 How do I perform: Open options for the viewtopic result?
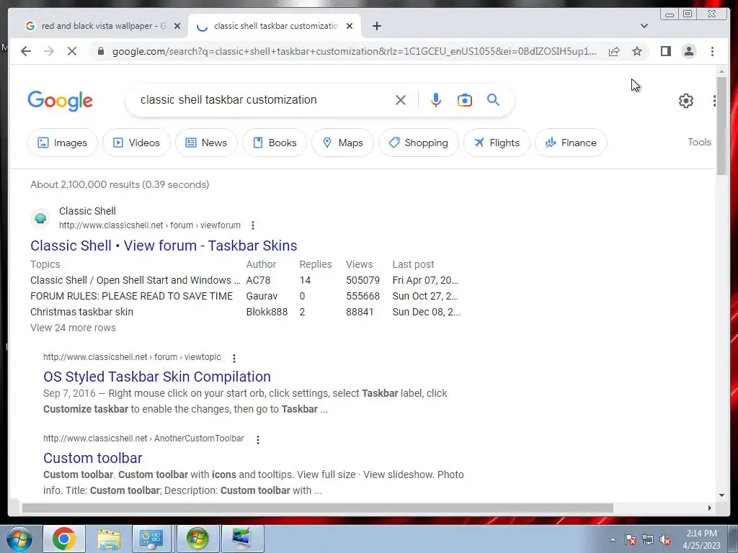[234, 359]
